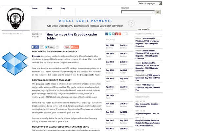Open the Log menu item

click(63, 9)
